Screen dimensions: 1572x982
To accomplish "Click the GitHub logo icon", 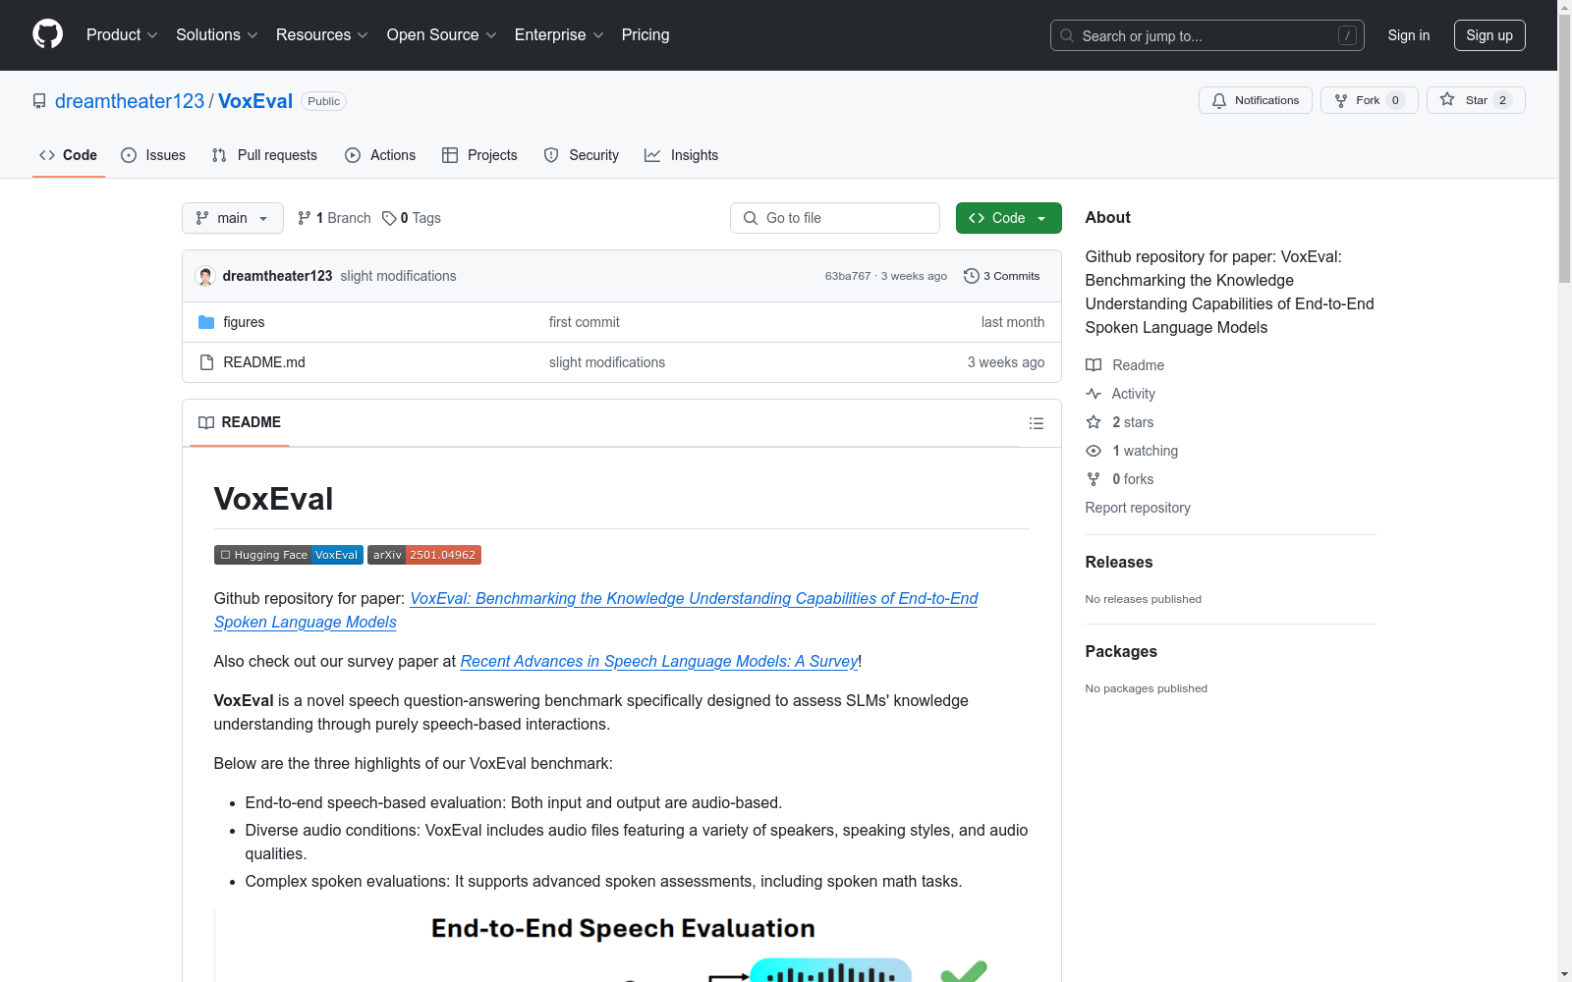I will tap(47, 34).
